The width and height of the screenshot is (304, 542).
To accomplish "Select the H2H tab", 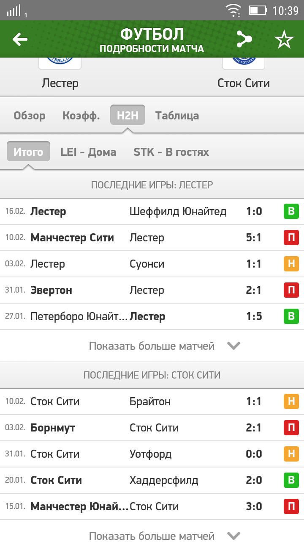I will (x=128, y=116).
